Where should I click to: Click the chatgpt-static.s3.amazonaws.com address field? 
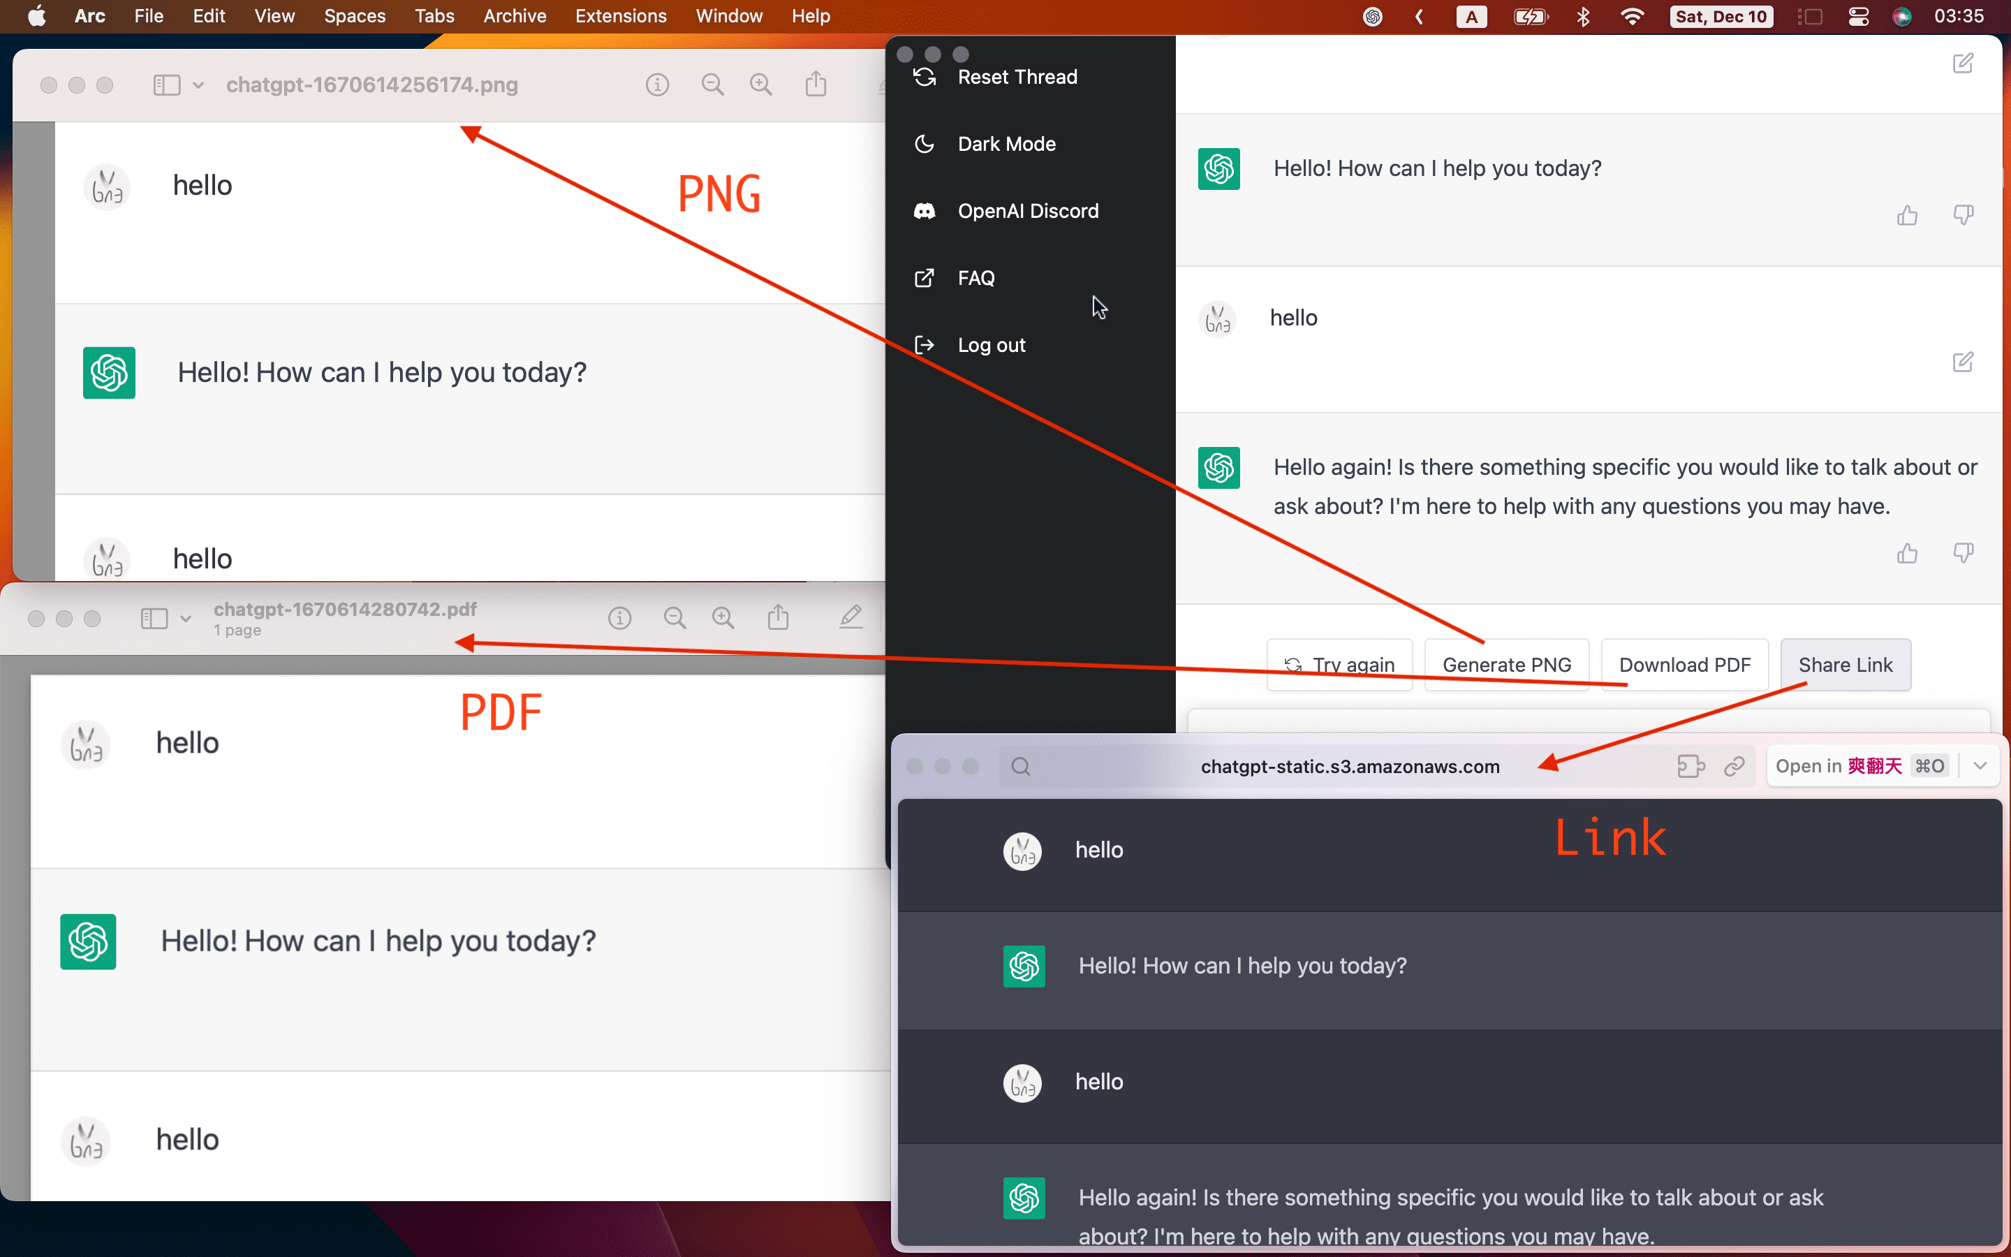(x=1350, y=767)
